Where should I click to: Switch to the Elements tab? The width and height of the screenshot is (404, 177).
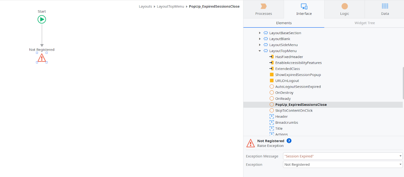(x=284, y=23)
